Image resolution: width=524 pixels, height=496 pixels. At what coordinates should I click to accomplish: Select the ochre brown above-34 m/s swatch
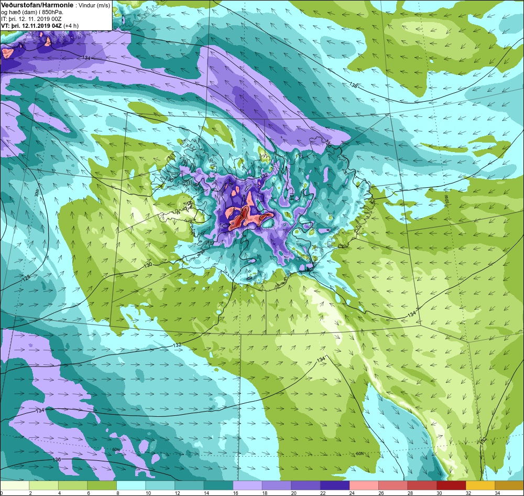[x=509, y=485]
